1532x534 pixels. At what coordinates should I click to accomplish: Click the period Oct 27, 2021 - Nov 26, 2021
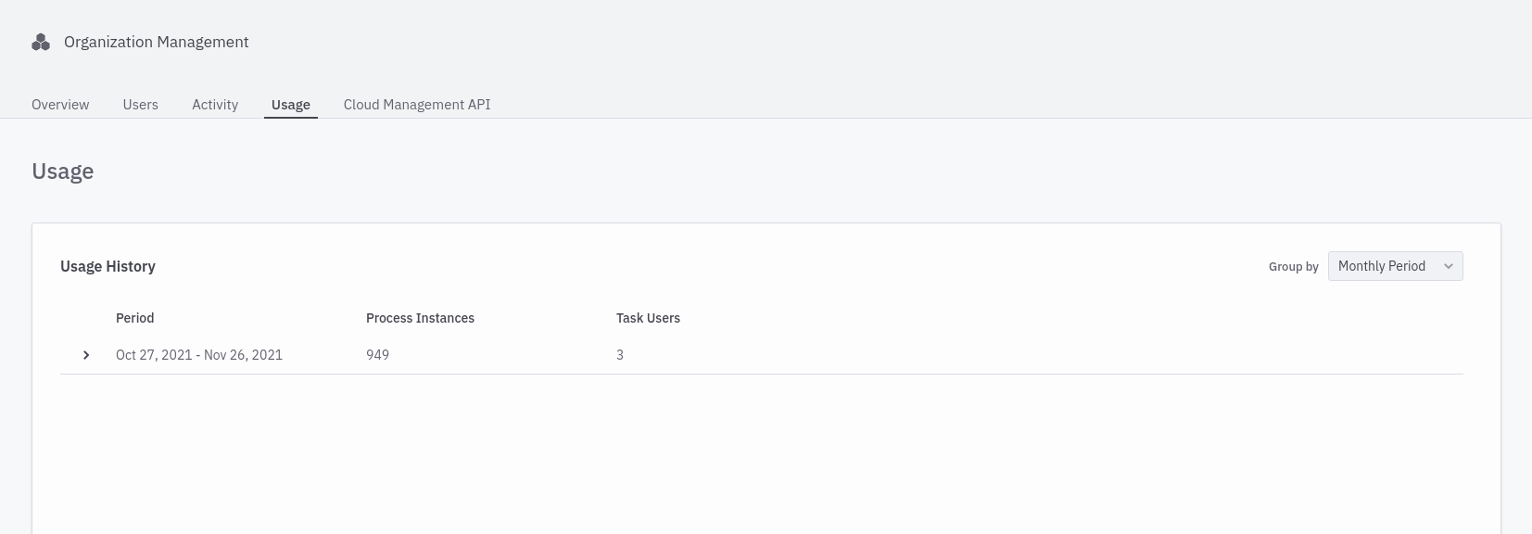pos(198,355)
